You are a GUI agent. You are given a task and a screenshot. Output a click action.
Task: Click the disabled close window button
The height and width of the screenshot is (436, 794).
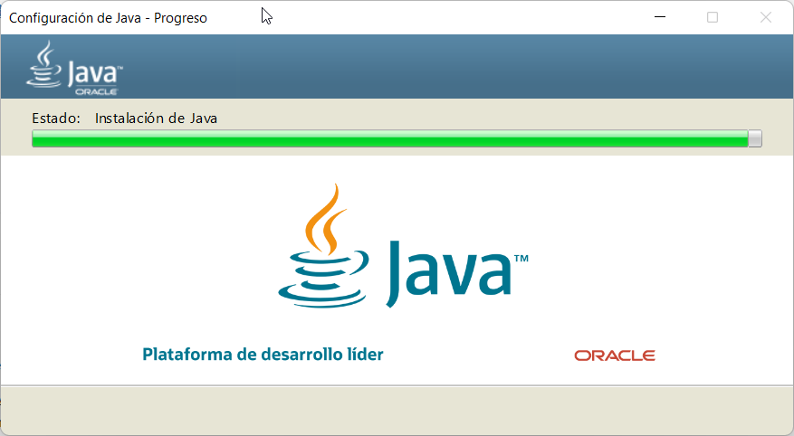pyautogui.click(x=765, y=17)
